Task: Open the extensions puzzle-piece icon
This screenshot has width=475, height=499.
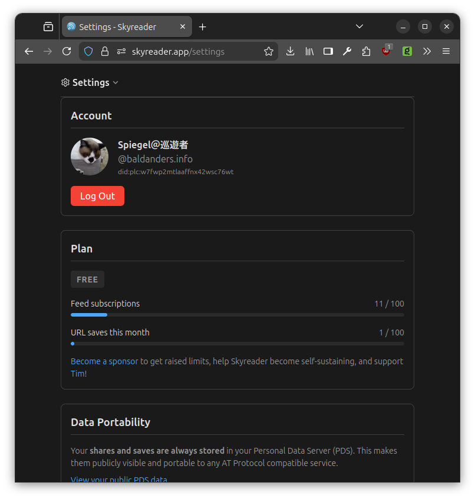Action: click(366, 51)
